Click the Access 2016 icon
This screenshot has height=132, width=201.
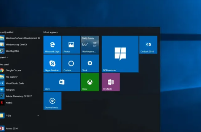(x=2, y=128)
